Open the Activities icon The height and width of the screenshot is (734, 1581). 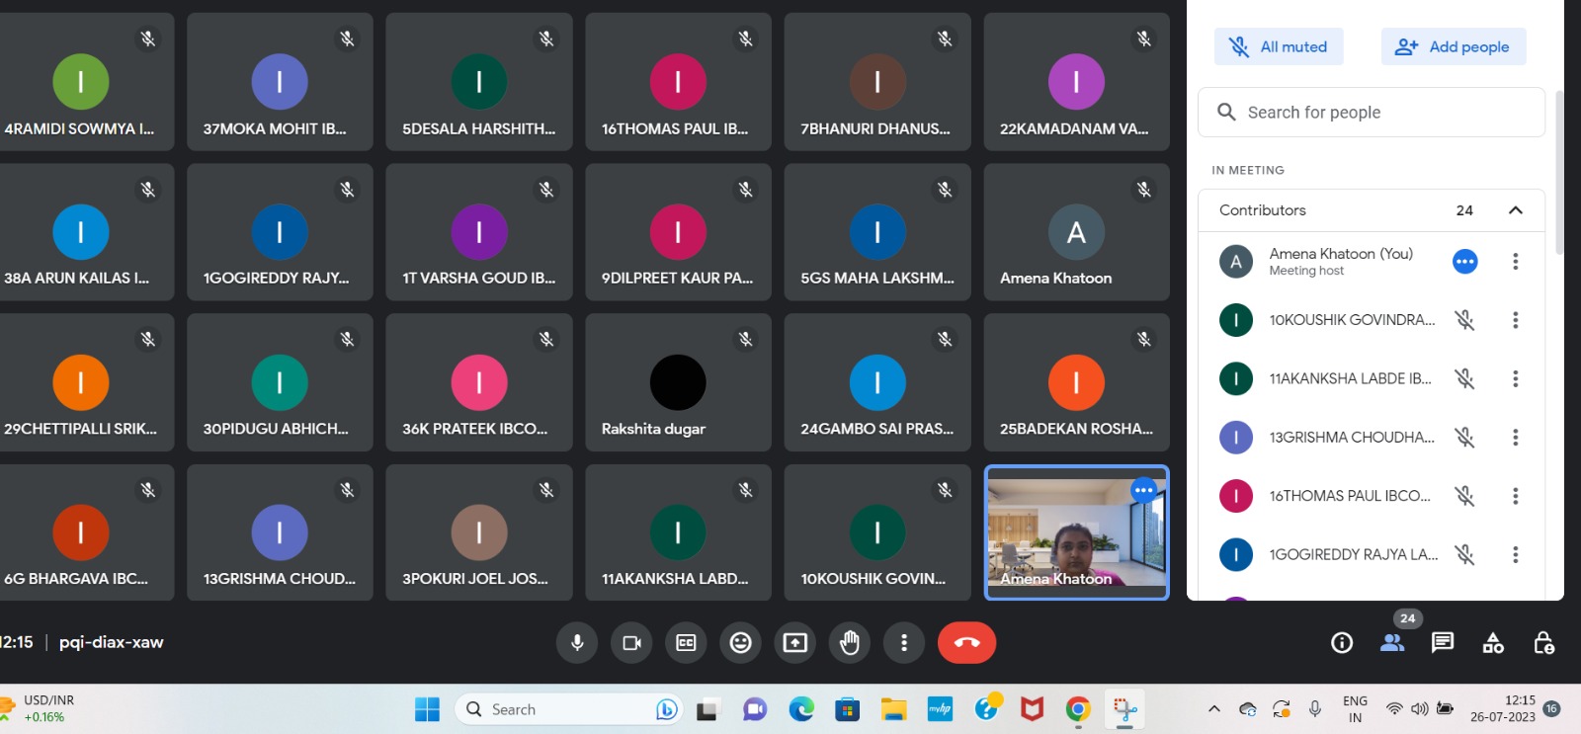[1493, 643]
